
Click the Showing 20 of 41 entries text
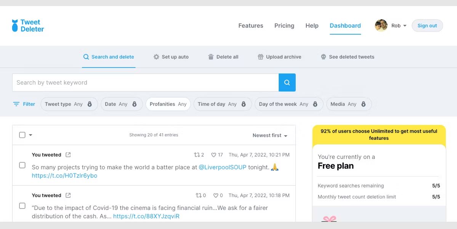pyautogui.click(x=154, y=135)
